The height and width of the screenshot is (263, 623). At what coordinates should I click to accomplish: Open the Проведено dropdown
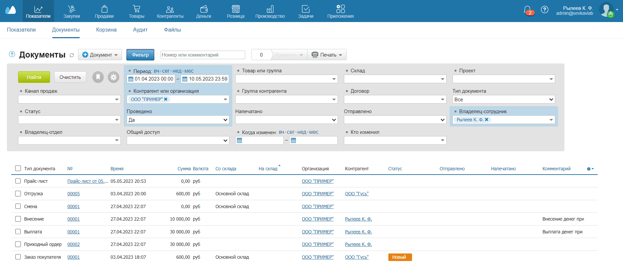[x=178, y=120]
